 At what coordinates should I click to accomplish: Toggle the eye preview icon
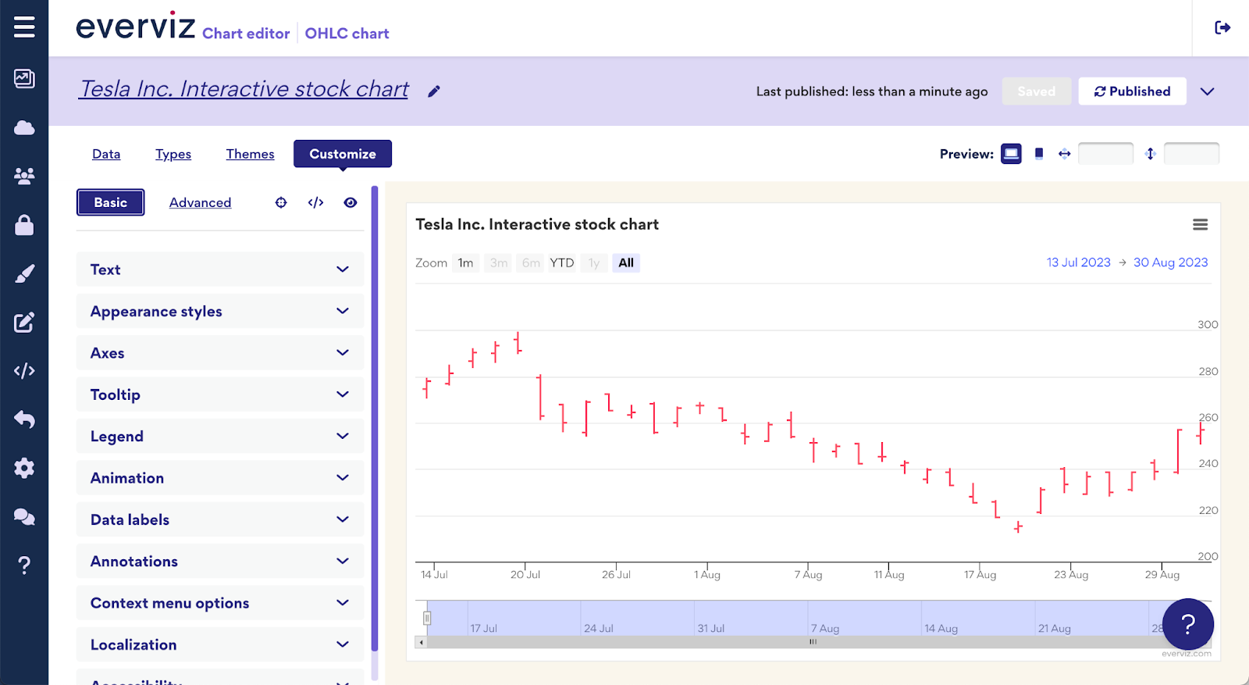click(x=351, y=202)
